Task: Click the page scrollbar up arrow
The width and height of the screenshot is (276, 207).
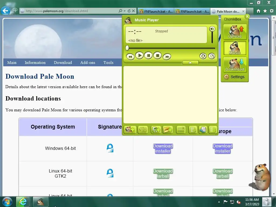Action: [274, 18]
